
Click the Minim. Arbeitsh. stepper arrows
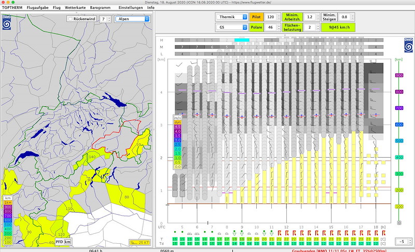point(318,17)
